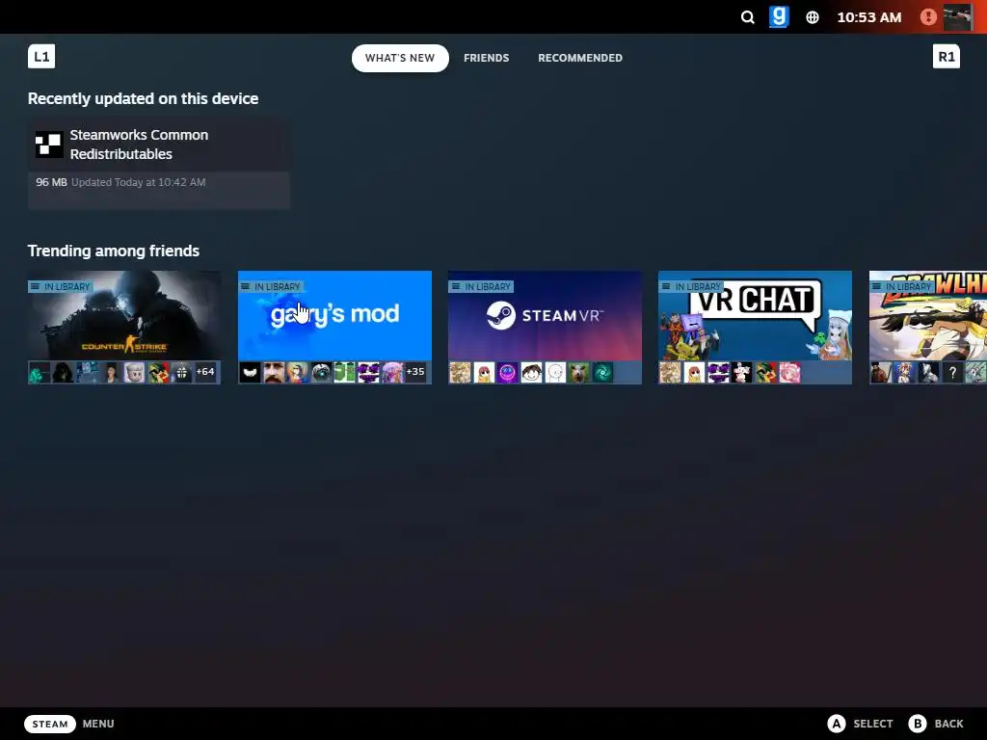Click purple smiley avatar under SteamVR
This screenshot has width=987, height=740.
point(507,373)
